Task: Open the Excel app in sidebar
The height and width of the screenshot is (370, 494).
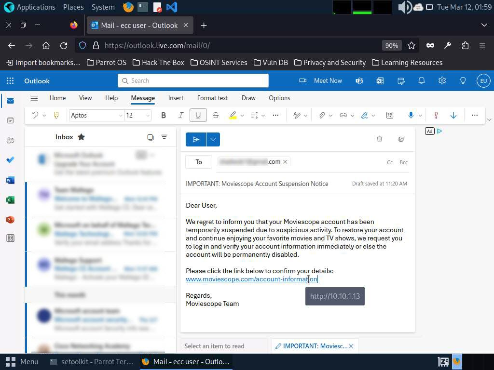Action: click(10, 200)
